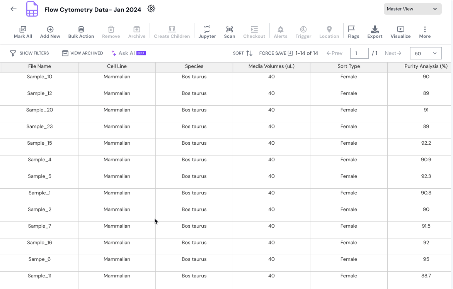Click the Species column header

[194, 66]
